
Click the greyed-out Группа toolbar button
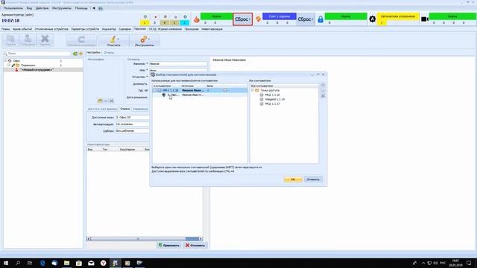(x=10, y=40)
